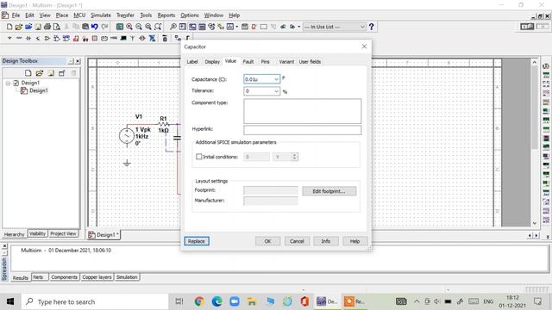
Task: Open file icon in Design Toolbox
Action: click(40, 73)
